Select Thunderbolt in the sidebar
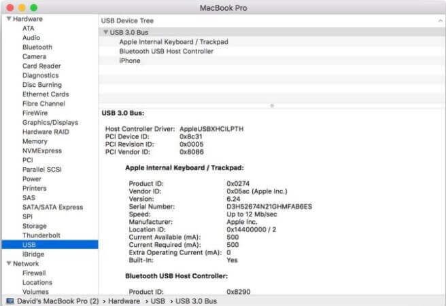Screen dimensions: 446x306 [x=41, y=235]
